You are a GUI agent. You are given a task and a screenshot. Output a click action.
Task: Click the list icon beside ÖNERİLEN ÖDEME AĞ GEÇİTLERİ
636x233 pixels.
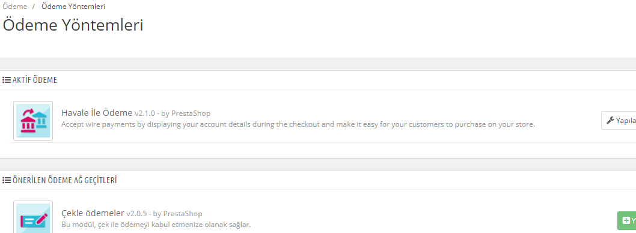(7, 180)
